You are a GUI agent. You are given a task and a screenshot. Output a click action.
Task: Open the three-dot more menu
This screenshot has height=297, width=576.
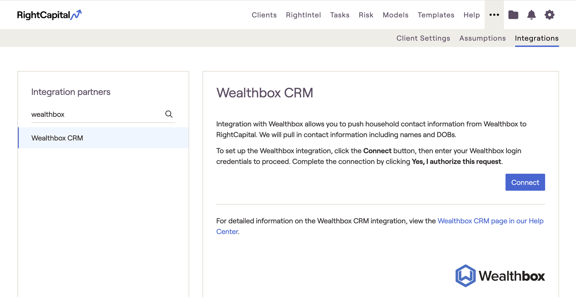pyautogui.click(x=494, y=15)
